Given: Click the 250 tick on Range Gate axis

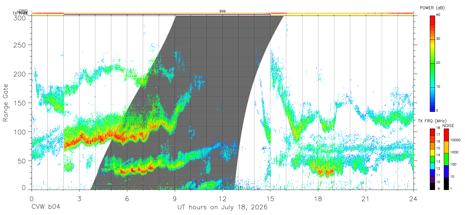Looking at the screenshot, I should coord(20,45).
